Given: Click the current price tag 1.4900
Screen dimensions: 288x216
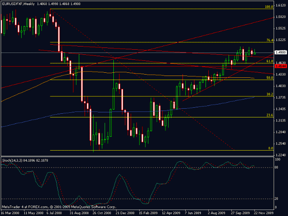Looking at the screenshot, I should [281, 53].
